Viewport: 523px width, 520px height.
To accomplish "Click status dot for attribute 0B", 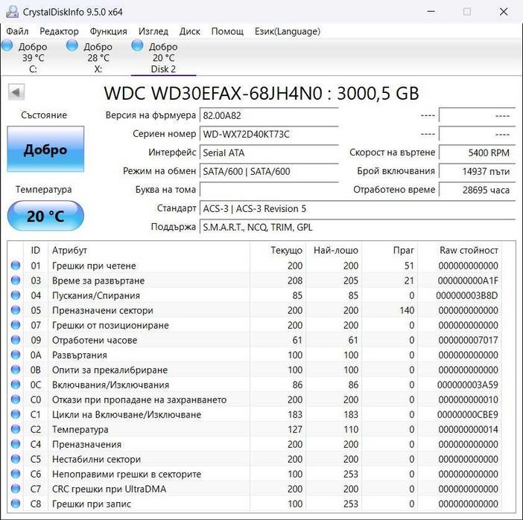I will coord(16,370).
